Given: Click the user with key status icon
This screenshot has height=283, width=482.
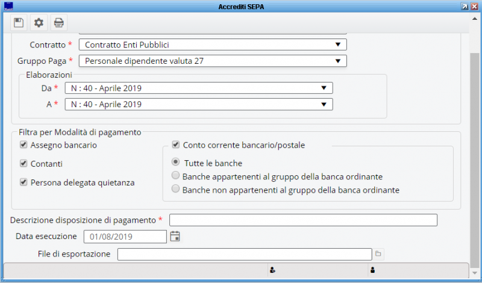Looking at the screenshot, I should point(272,270).
